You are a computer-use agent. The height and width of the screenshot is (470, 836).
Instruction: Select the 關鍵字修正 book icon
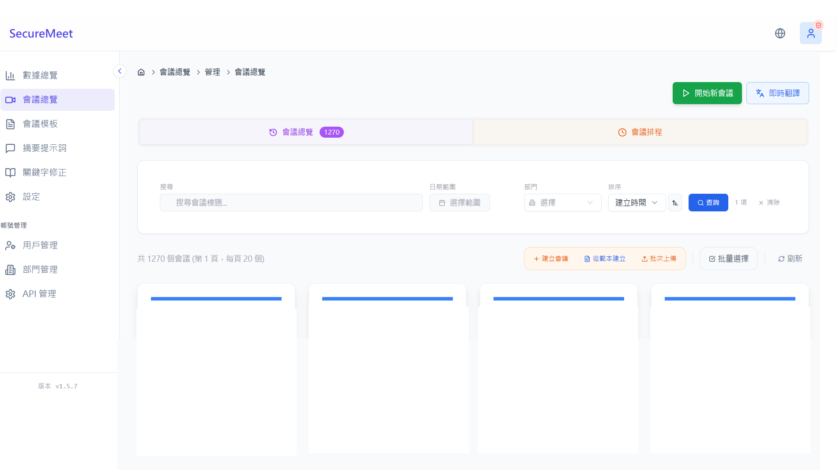(11, 173)
